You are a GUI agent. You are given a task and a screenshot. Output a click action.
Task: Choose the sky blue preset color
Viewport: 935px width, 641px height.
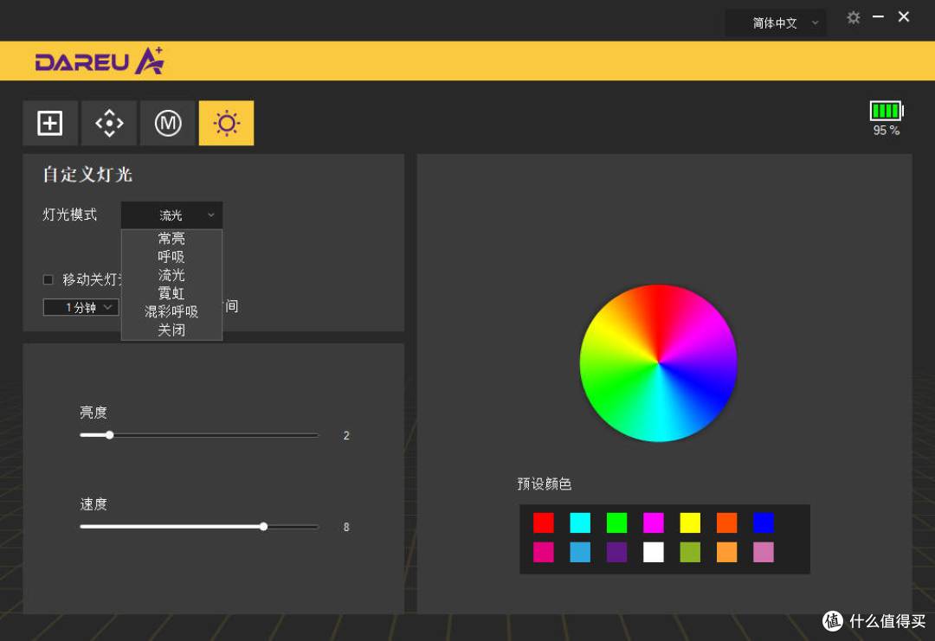(580, 552)
